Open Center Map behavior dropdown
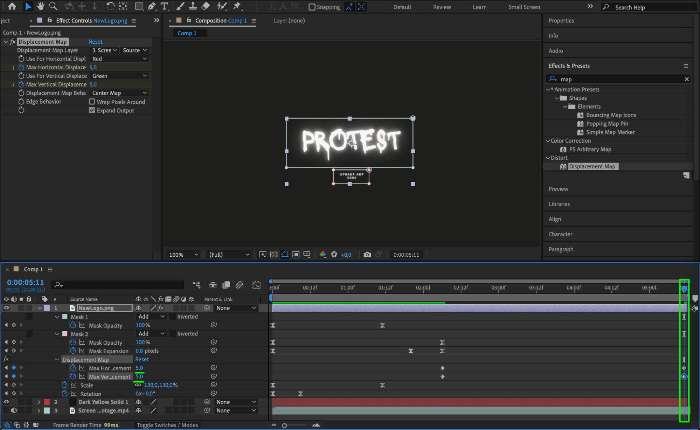This screenshot has width=700, height=430. [x=119, y=93]
